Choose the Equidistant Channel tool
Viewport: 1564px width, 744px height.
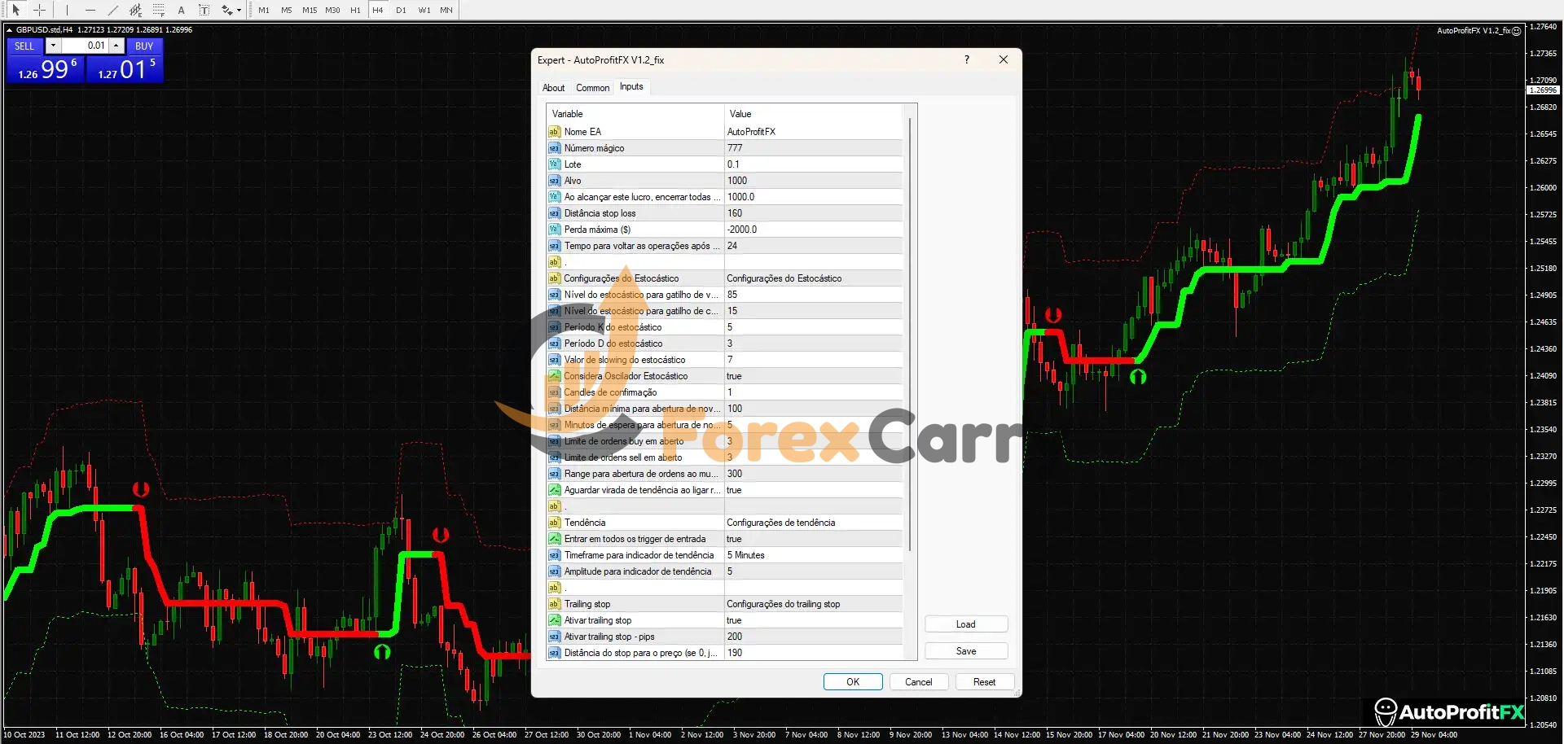click(x=135, y=10)
